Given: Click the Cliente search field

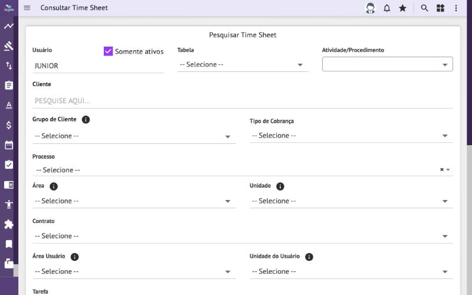Looking at the screenshot, I should pos(242,101).
